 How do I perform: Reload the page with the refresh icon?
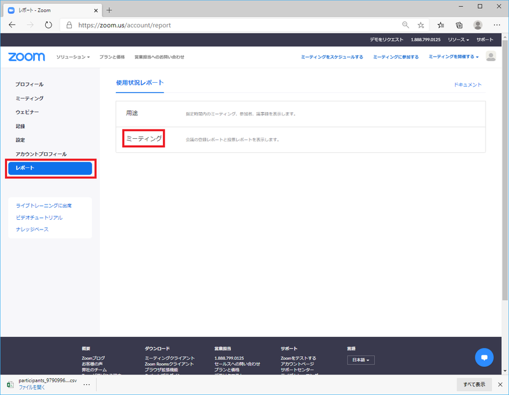pos(48,25)
